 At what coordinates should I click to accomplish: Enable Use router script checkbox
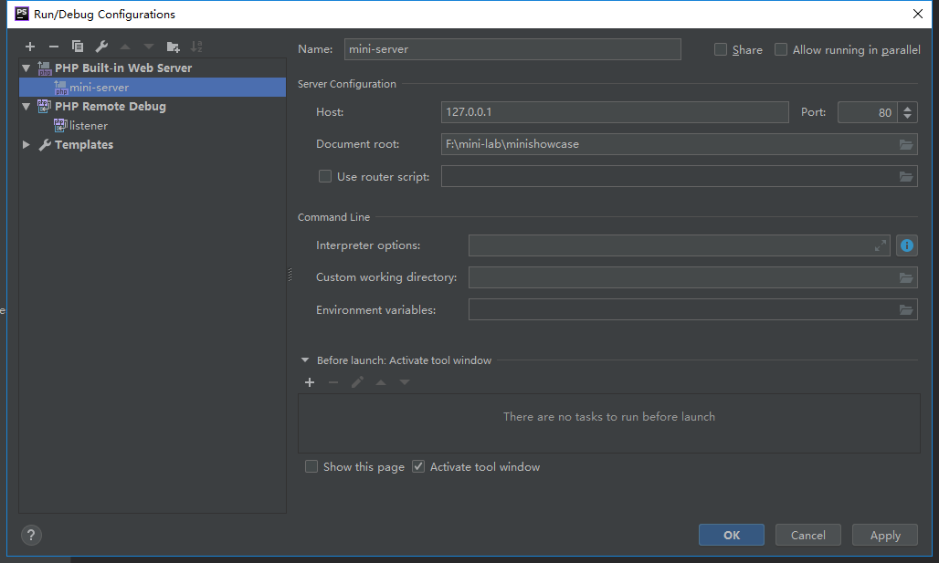click(x=324, y=177)
